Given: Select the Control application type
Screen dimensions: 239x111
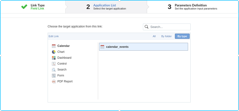Looking at the screenshot, I should tap(62, 63).
